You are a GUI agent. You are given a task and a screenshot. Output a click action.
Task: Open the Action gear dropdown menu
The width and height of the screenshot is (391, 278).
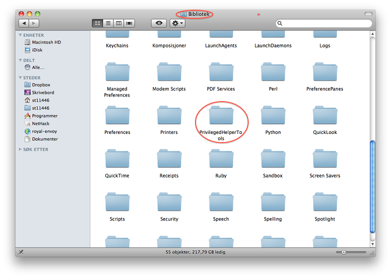click(177, 23)
